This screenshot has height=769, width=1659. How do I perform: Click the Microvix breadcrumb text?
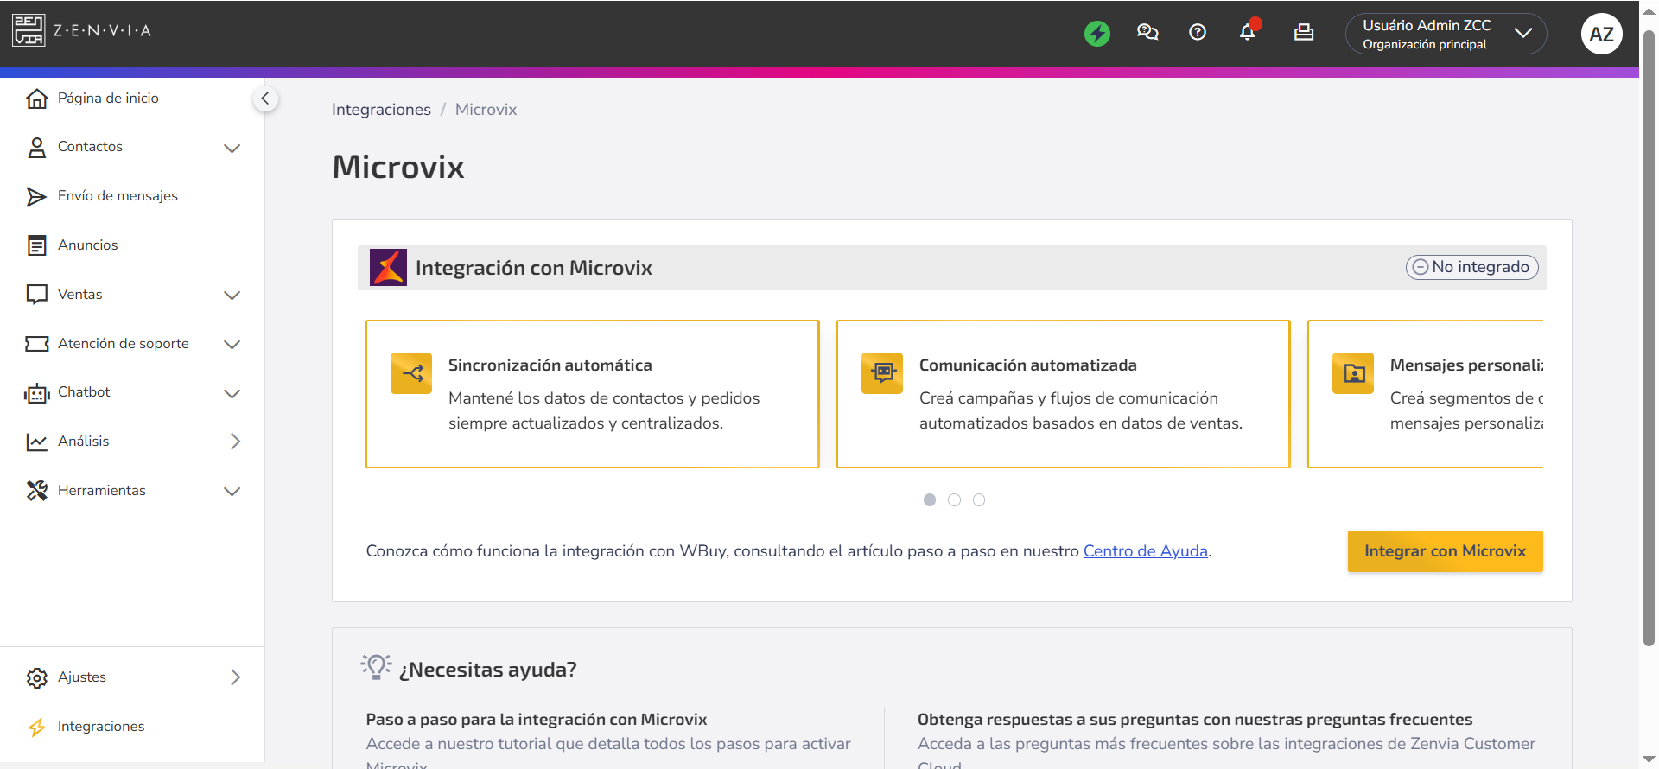(486, 110)
